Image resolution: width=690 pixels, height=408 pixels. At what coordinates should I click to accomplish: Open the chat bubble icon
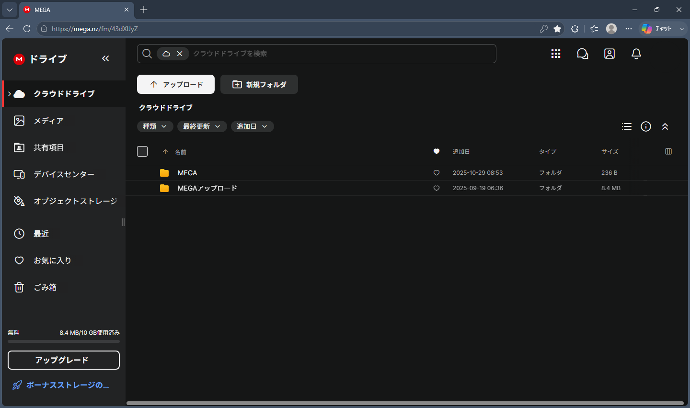(x=583, y=54)
